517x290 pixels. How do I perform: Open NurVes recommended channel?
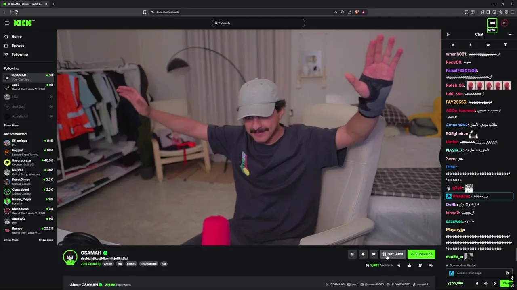(x=28, y=172)
